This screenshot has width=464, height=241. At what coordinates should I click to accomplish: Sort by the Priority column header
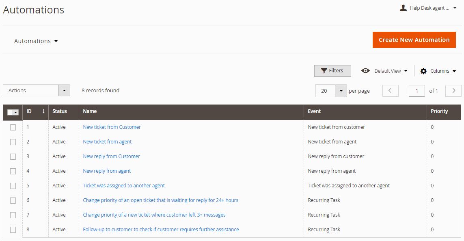(439, 111)
